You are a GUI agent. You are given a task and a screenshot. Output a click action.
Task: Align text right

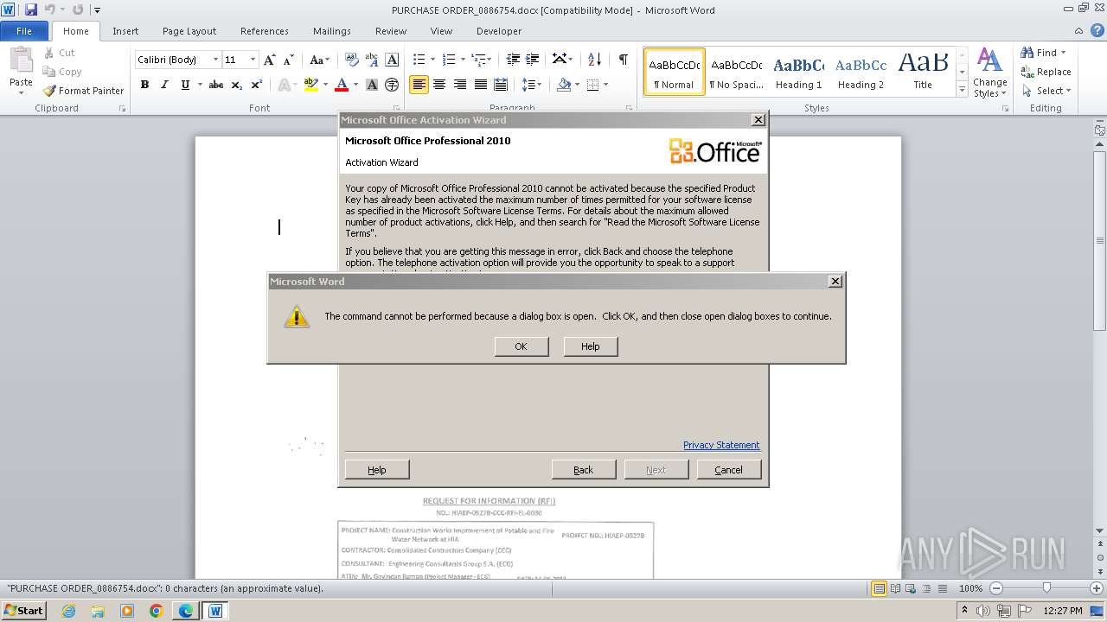(460, 85)
